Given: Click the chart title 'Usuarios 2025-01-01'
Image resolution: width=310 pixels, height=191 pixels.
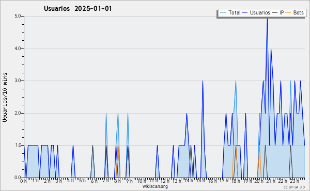Looking at the screenshot, I should (x=78, y=9).
